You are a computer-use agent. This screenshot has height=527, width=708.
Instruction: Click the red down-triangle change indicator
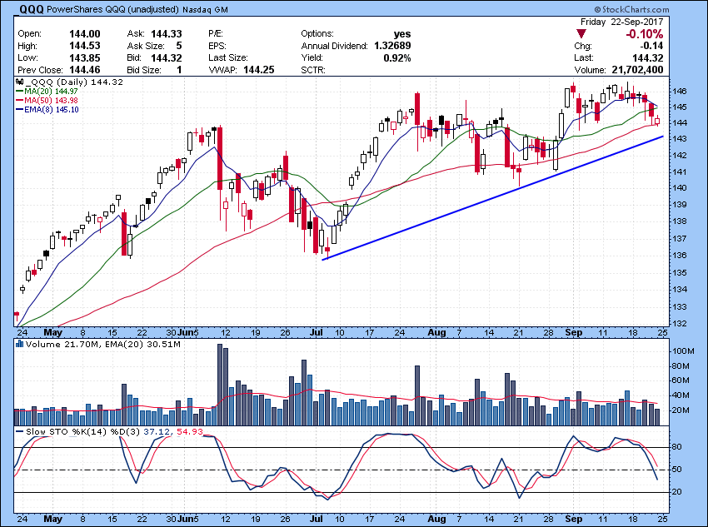click(x=581, y=34)
